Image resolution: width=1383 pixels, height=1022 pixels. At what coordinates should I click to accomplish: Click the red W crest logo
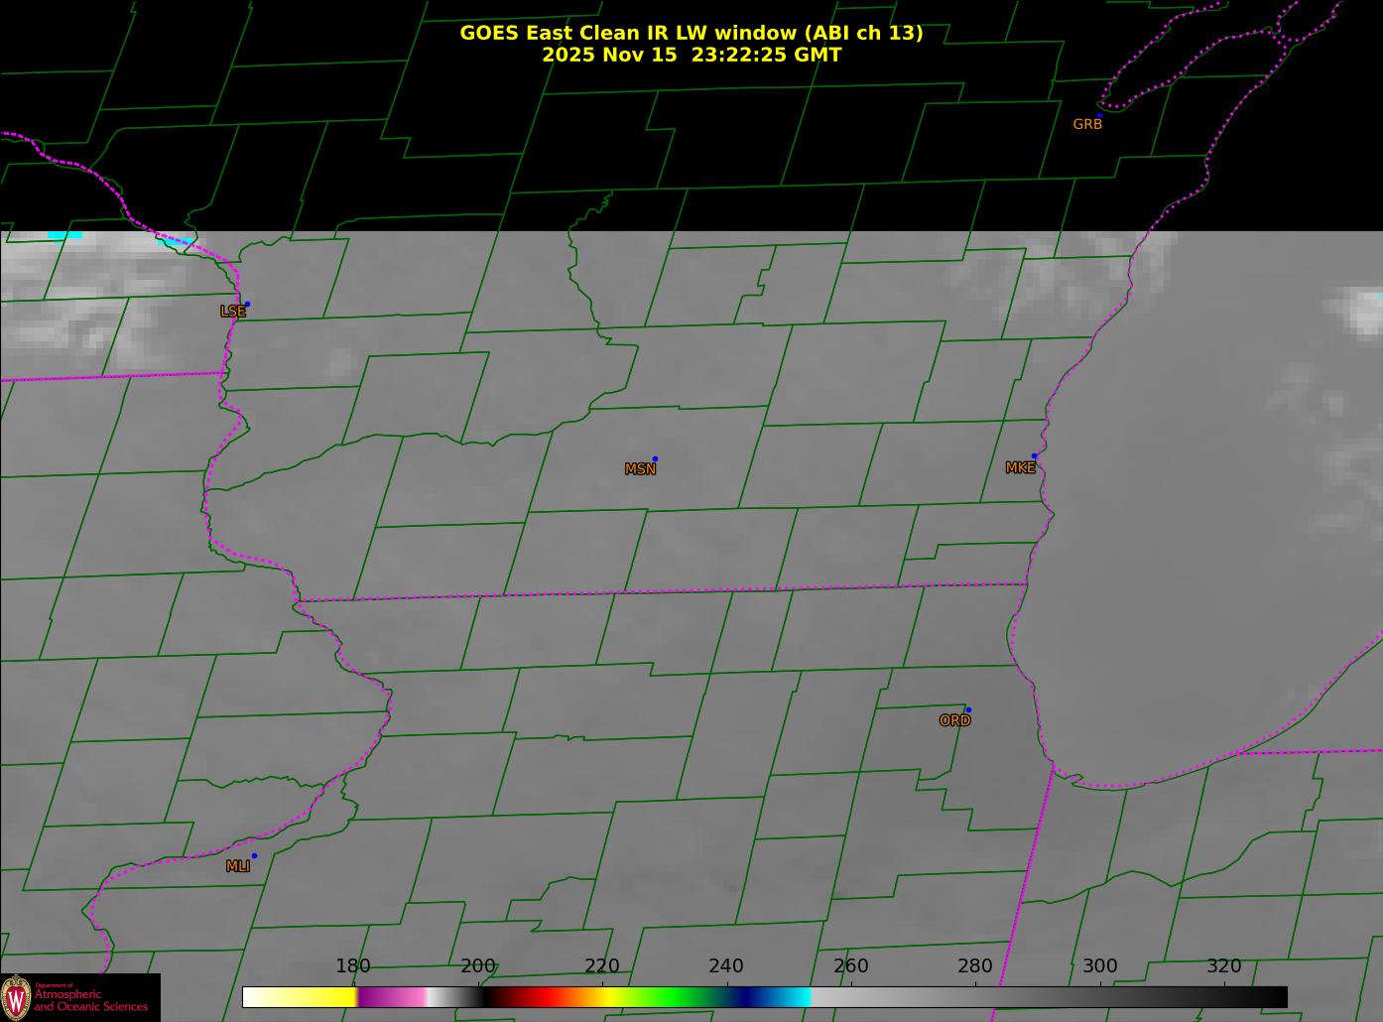click(x=16, y=996)
